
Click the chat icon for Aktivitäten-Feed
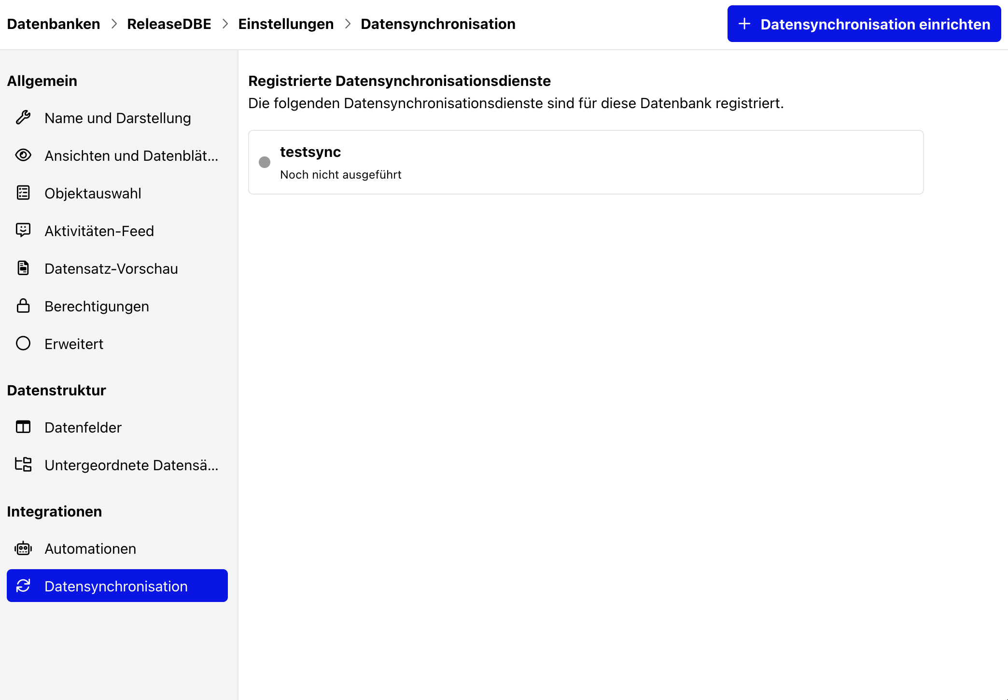(23, 230)
